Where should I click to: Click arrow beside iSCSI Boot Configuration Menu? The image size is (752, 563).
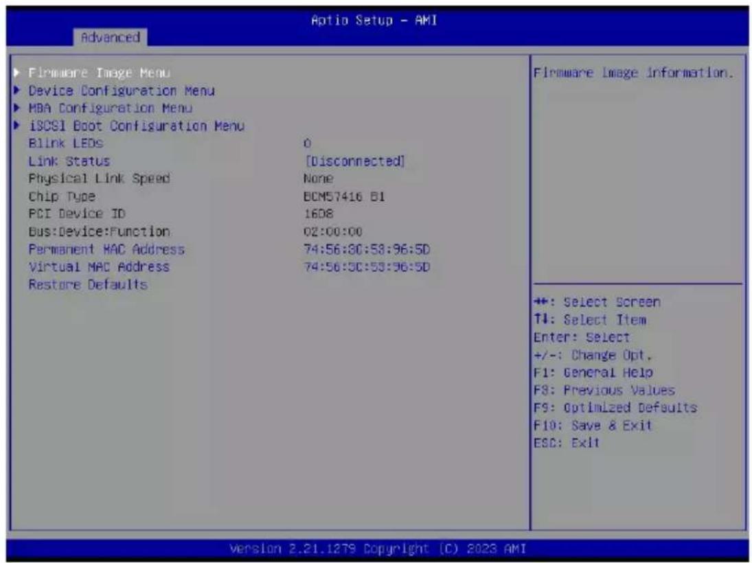(x=17, y=126)
